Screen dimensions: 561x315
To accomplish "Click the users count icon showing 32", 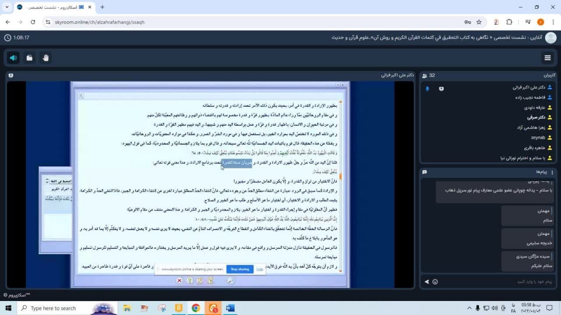I will [425, 76].
